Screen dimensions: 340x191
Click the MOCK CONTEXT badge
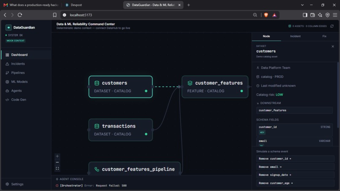pos(16,41)
